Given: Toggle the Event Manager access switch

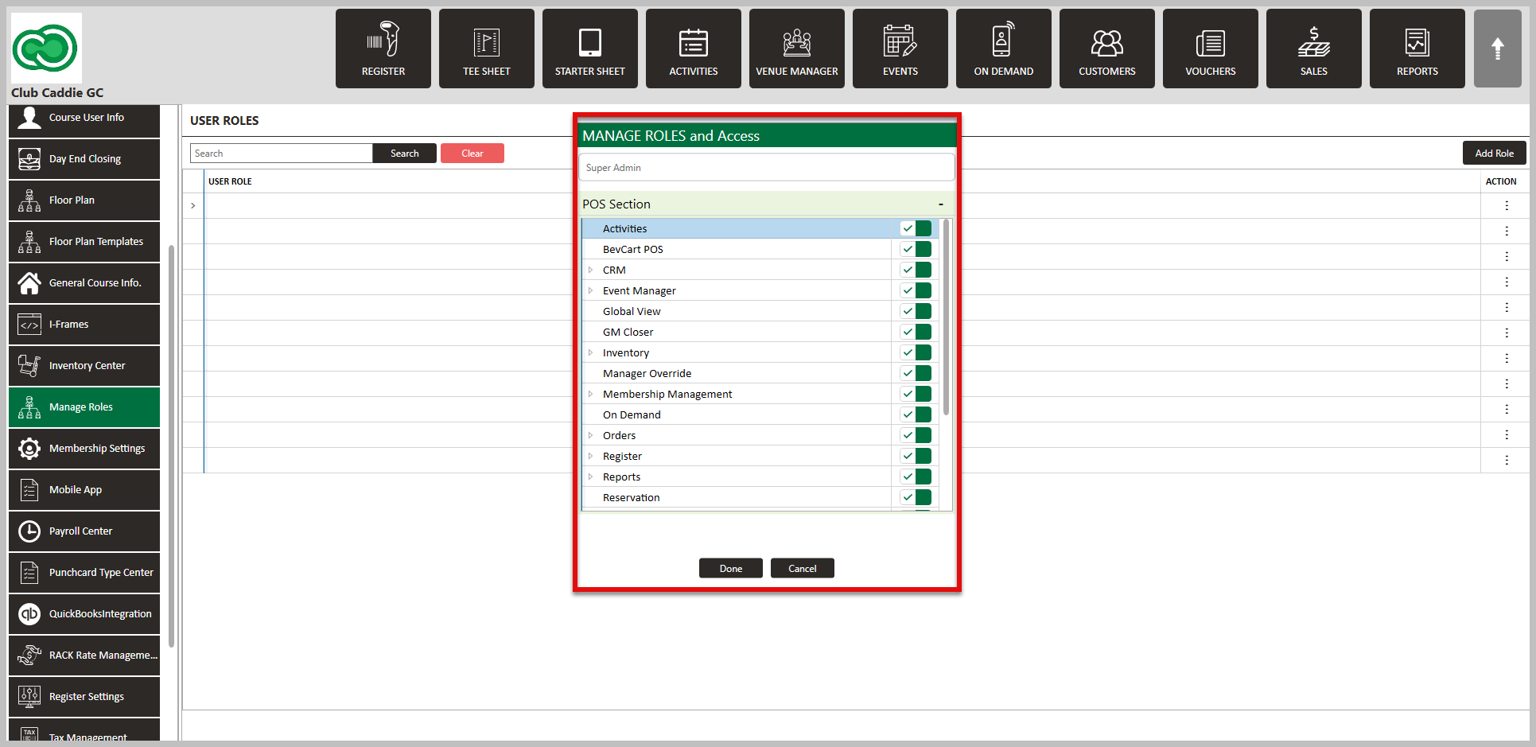Looking at the screenshot, I should point(916,290).
